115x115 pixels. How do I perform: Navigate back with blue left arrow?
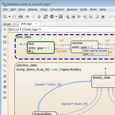(27, 16)
